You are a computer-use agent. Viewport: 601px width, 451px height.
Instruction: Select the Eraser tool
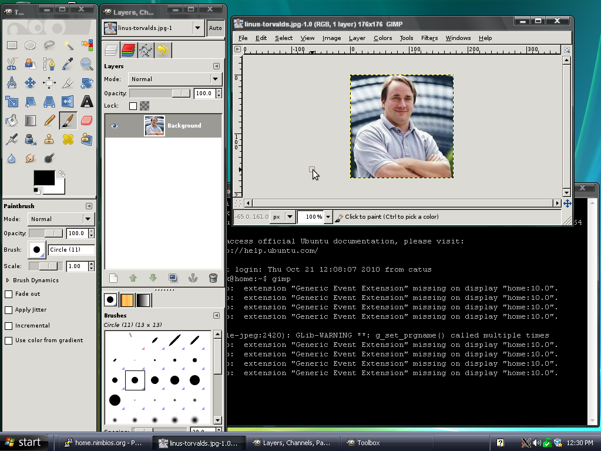pos(87,121)
